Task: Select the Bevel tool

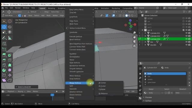Action: [x=4, y=60]
